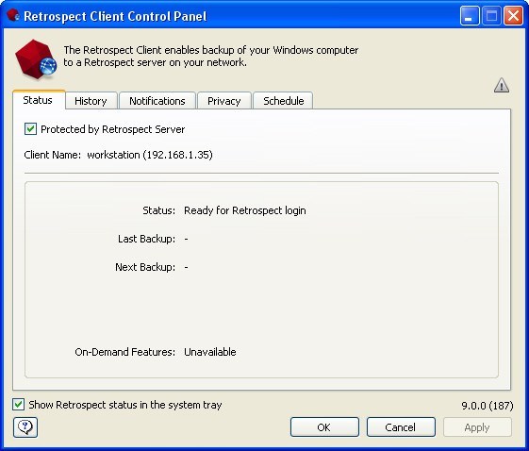This screenshot has height=451, width=529.
Task: Click the Cancel button
Action: tap(401, 427)
